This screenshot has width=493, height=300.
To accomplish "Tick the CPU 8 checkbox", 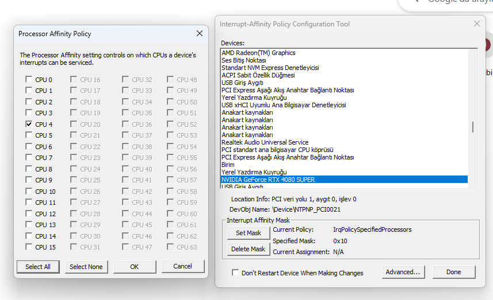I will click(x=29, y=169).
